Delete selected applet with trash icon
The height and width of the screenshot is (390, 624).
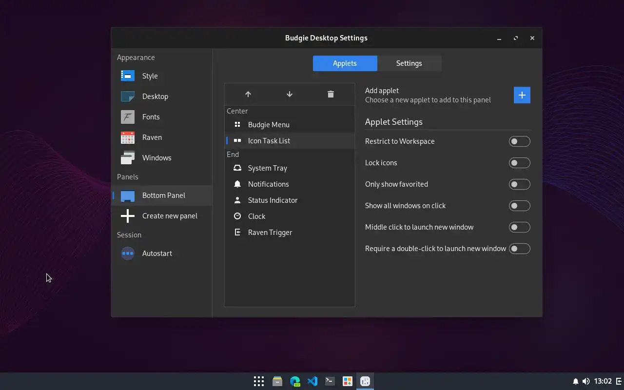click(331, 94)
